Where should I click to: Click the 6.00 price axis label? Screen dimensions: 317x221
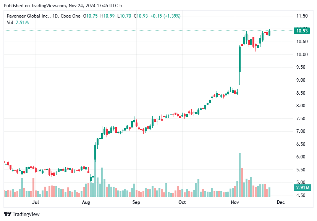click(301, 157)
